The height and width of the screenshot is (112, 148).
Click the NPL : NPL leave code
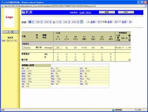27,73
